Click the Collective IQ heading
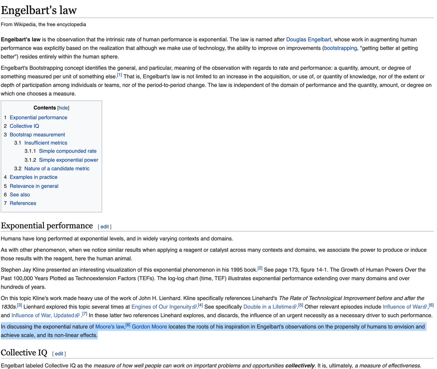Viewport: 437px width, 369px height. (24, 353)
